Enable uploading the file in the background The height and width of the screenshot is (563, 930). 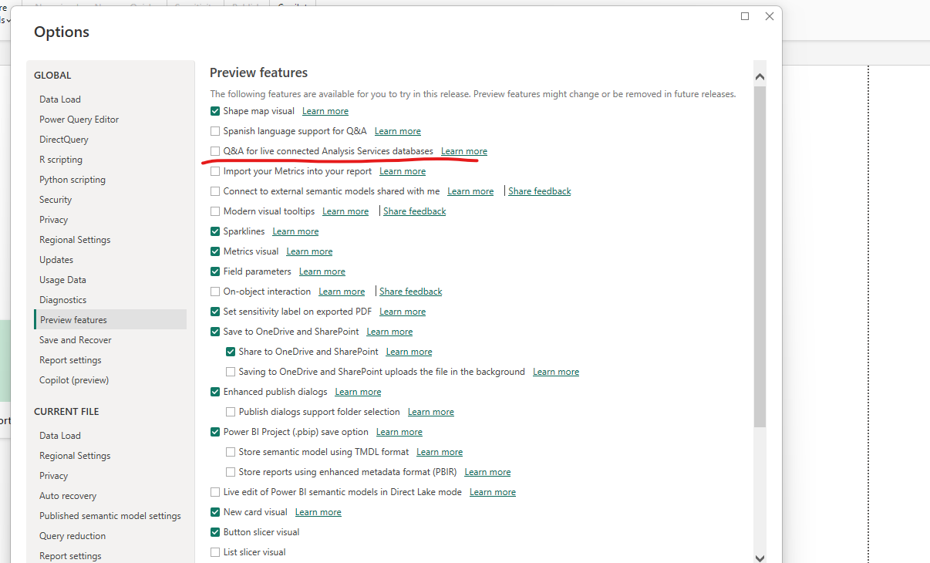coord(231,372)
